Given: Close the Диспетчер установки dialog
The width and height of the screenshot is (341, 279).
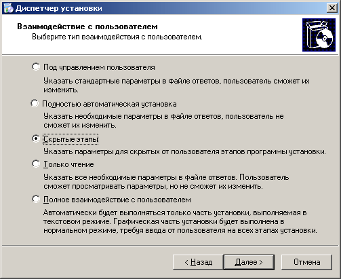Looking at the screenshot, I should (332, 8).
